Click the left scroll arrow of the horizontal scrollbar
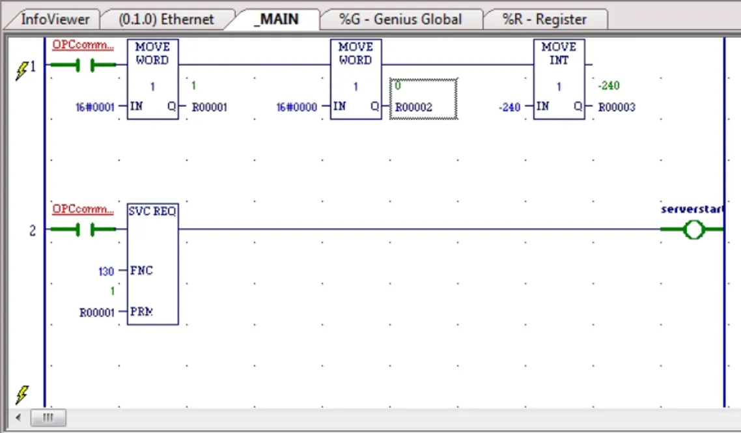Image resolution: width=741 pixels, height=433 pixels. [x=18, y=417]
